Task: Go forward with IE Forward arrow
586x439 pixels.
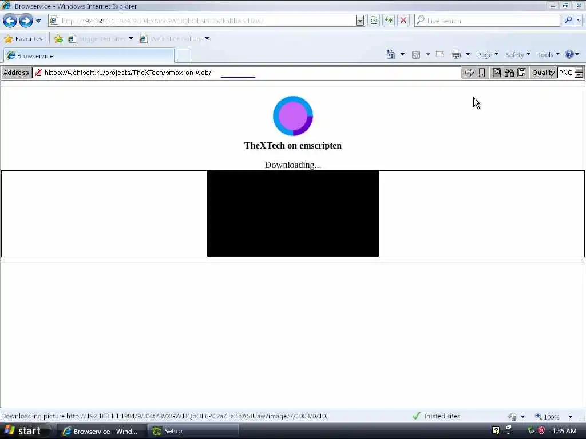Action: (x=26, y=21)
